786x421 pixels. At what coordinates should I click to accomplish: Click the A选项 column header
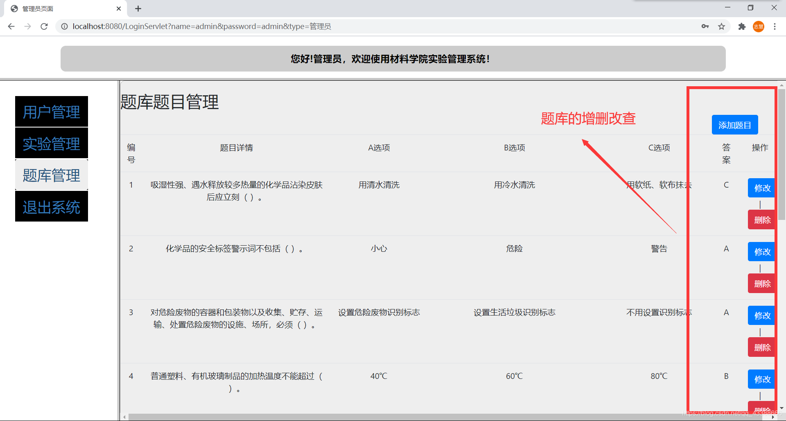click(379, 148)
